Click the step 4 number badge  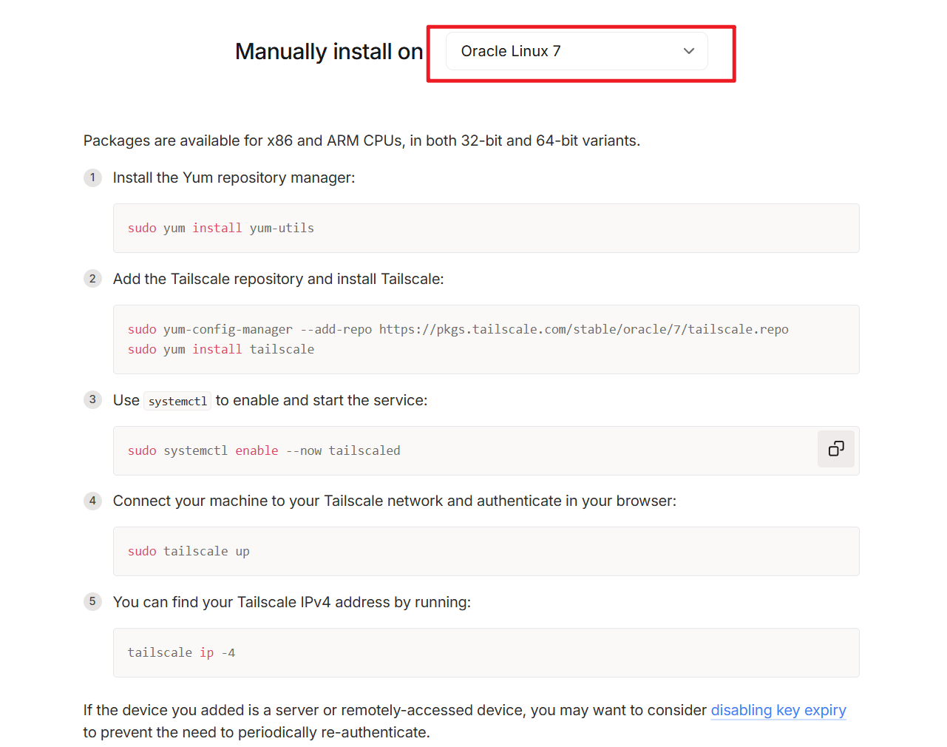pos(92,501)
